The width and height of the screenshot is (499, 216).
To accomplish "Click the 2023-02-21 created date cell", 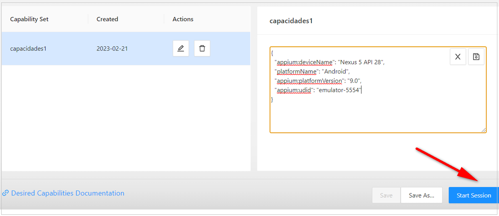I will tap(112, 49).
